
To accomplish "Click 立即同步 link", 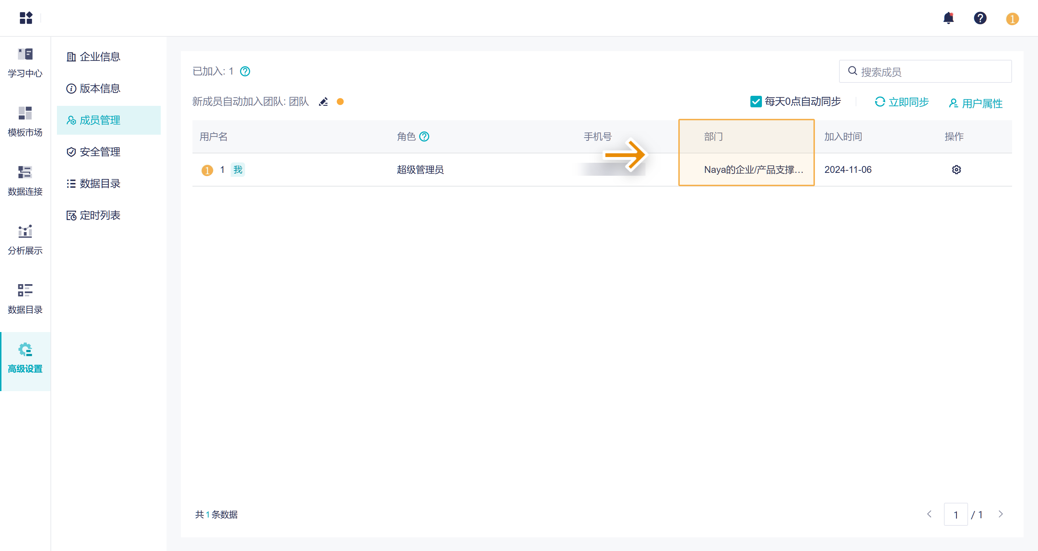I will tap(902, 102).
